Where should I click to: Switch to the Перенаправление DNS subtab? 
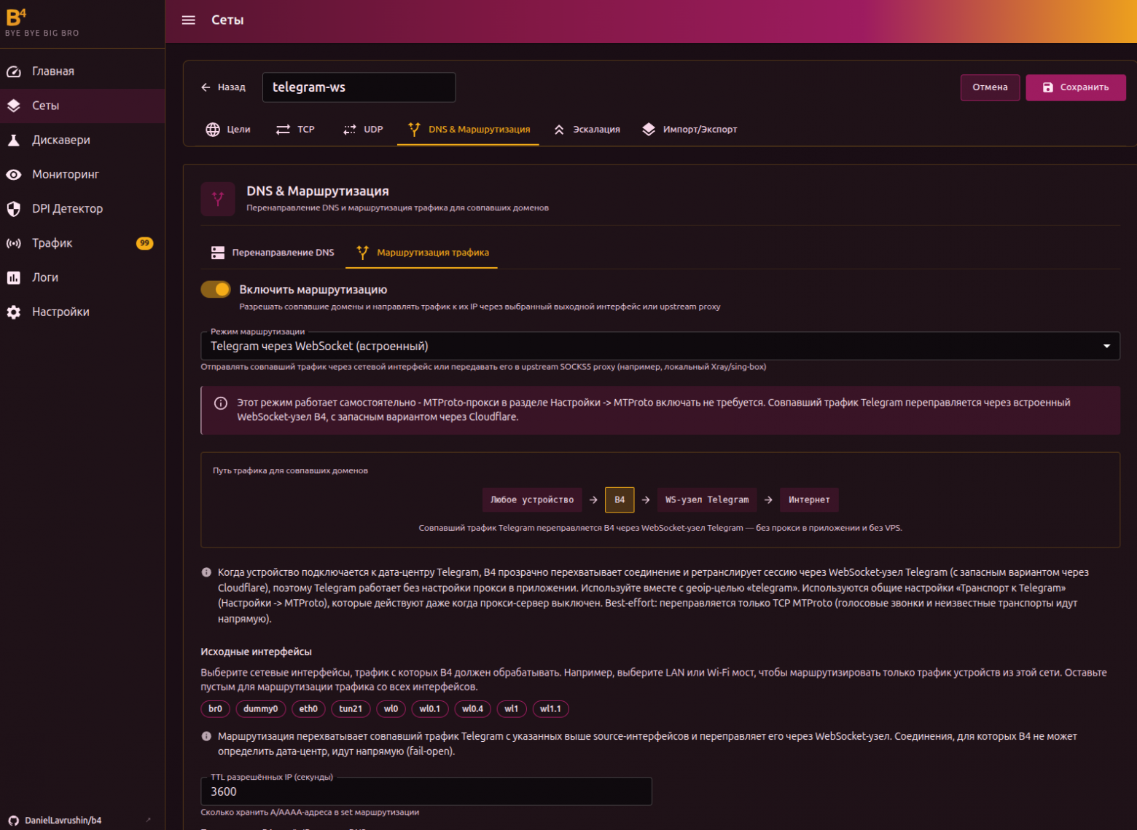tap(273, 253)
